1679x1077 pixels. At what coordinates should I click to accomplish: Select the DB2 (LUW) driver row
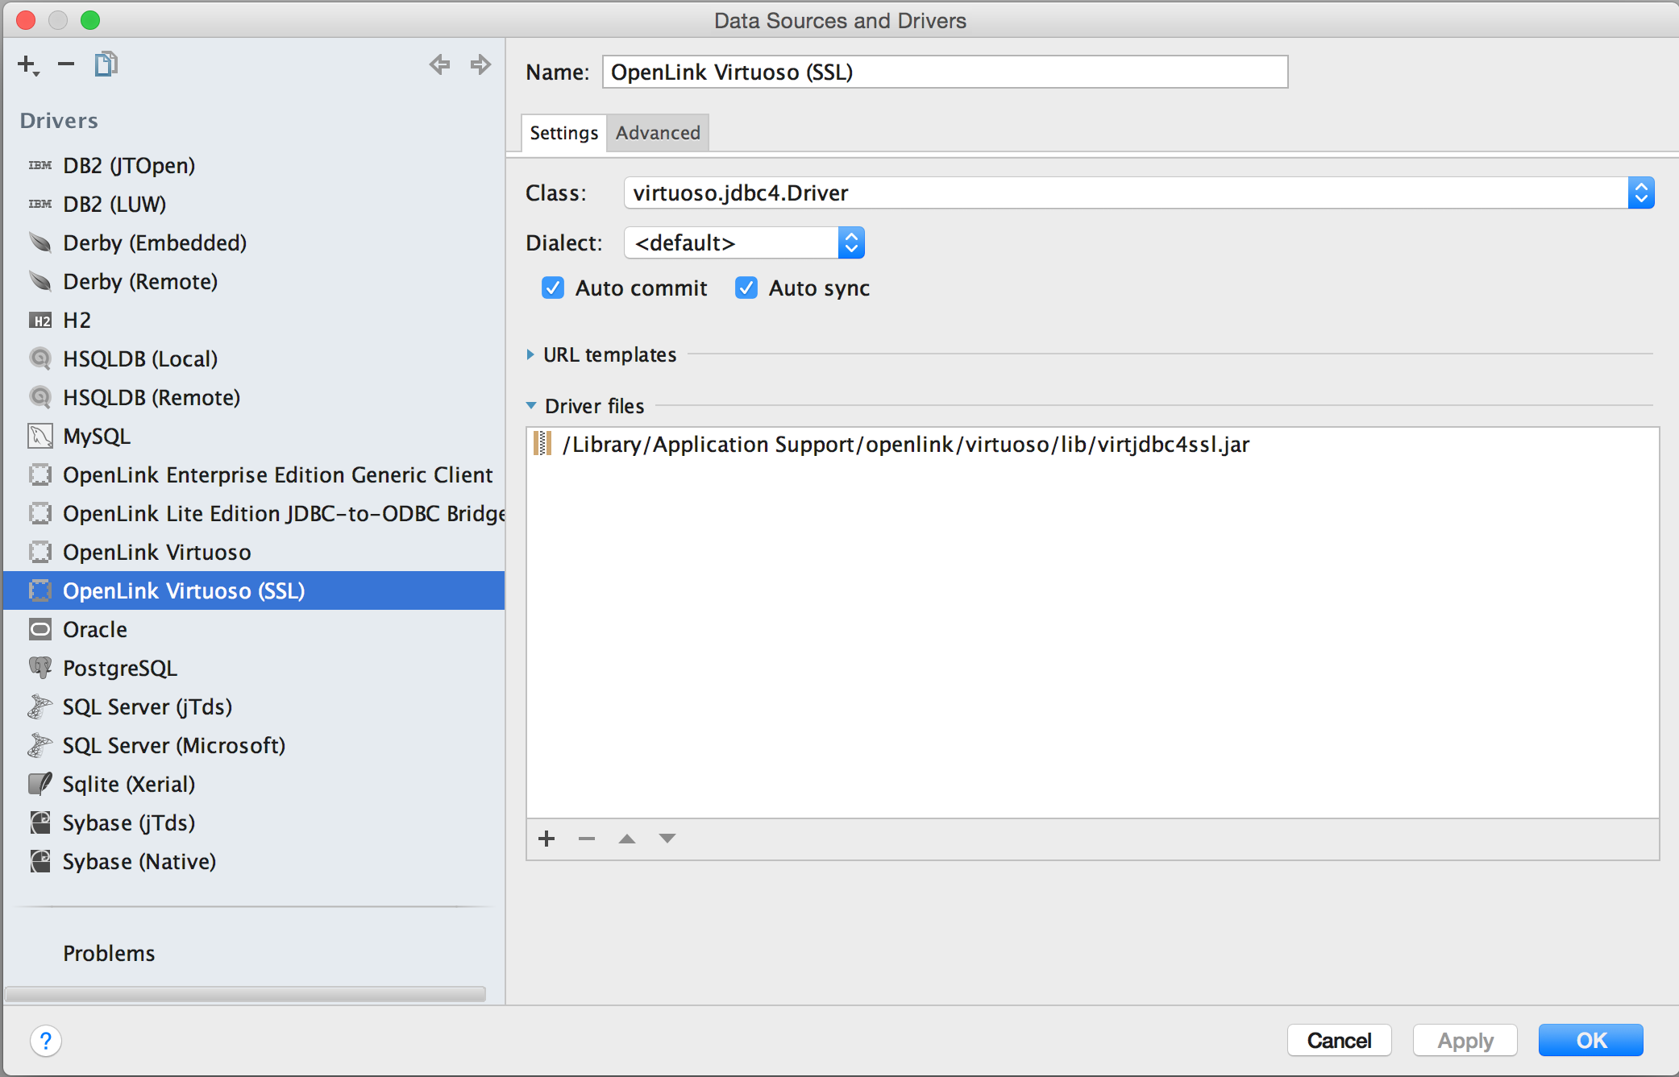pyautogui.click(x=254, y=204)
